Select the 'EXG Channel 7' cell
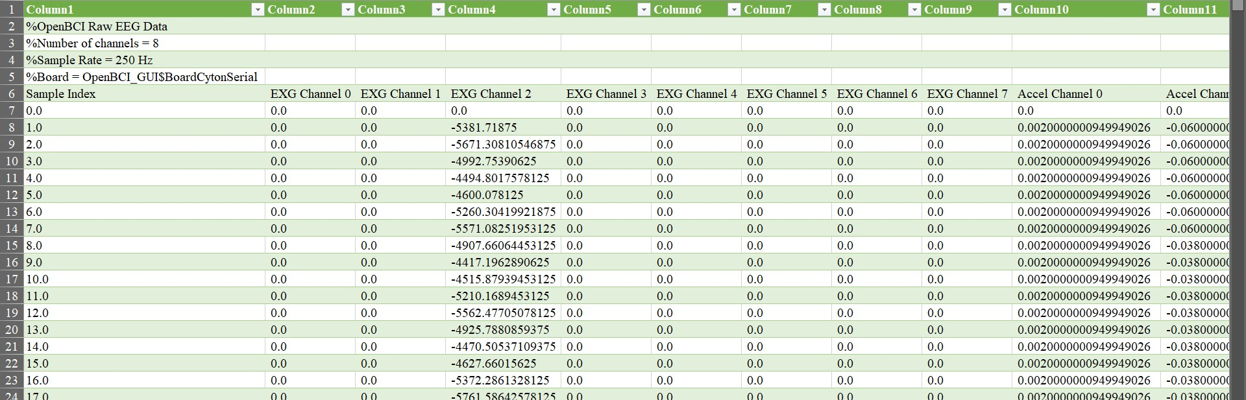1246x400 pixels. [967, 94]
